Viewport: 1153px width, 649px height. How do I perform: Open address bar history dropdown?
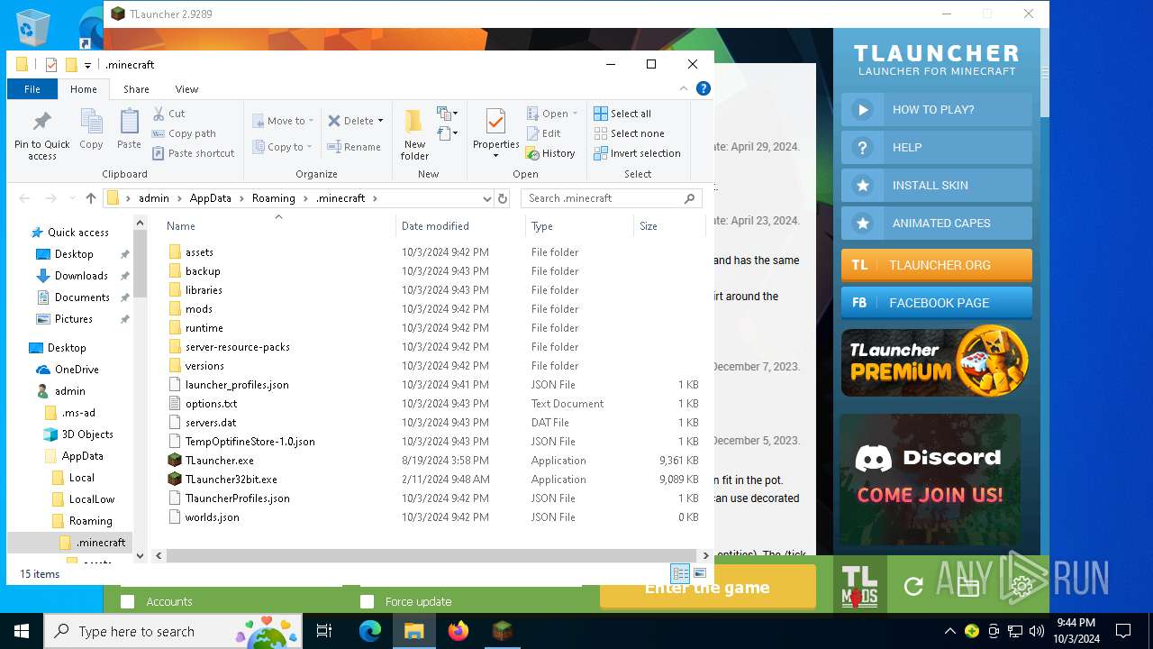point(486,198)
